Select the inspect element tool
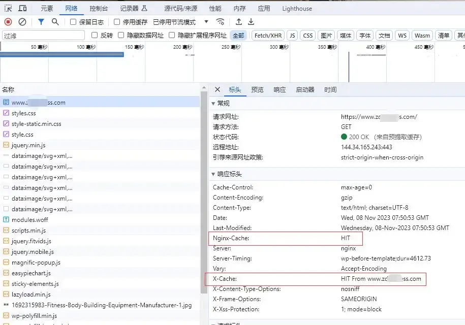Viewport: 465px width, 325px height. 7,8
